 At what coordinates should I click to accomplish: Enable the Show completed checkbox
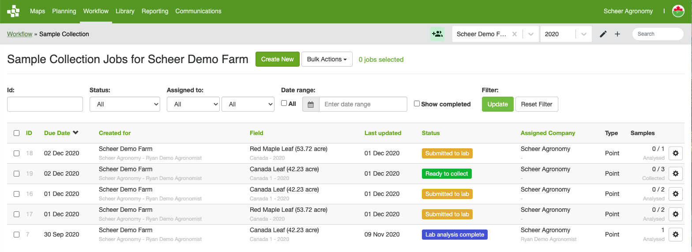(417, 104)
